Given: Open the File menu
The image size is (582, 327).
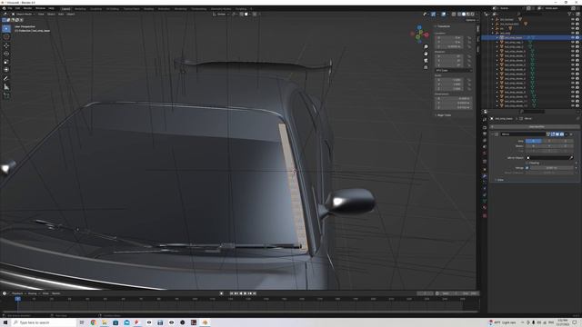Looking at the screenshot, I should (10, 8).
